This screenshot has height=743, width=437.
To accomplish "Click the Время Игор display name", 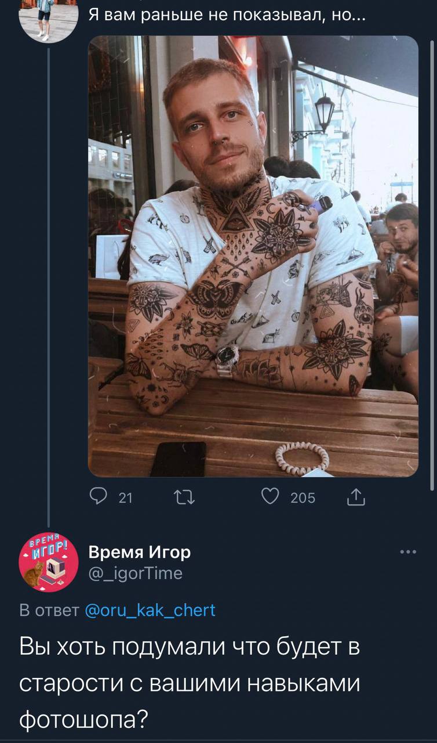I will tap(139, 552).
